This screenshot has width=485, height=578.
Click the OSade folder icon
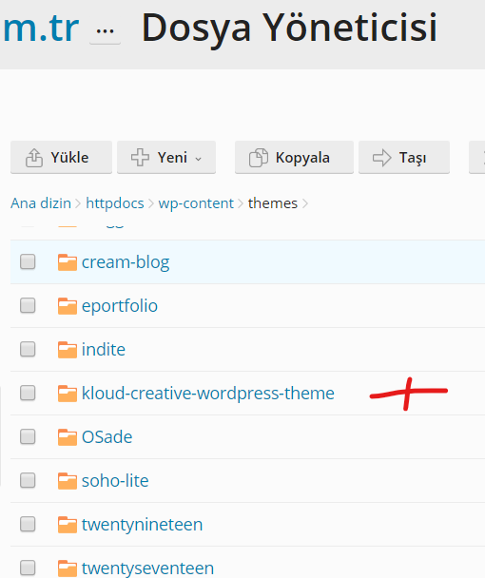68,437
